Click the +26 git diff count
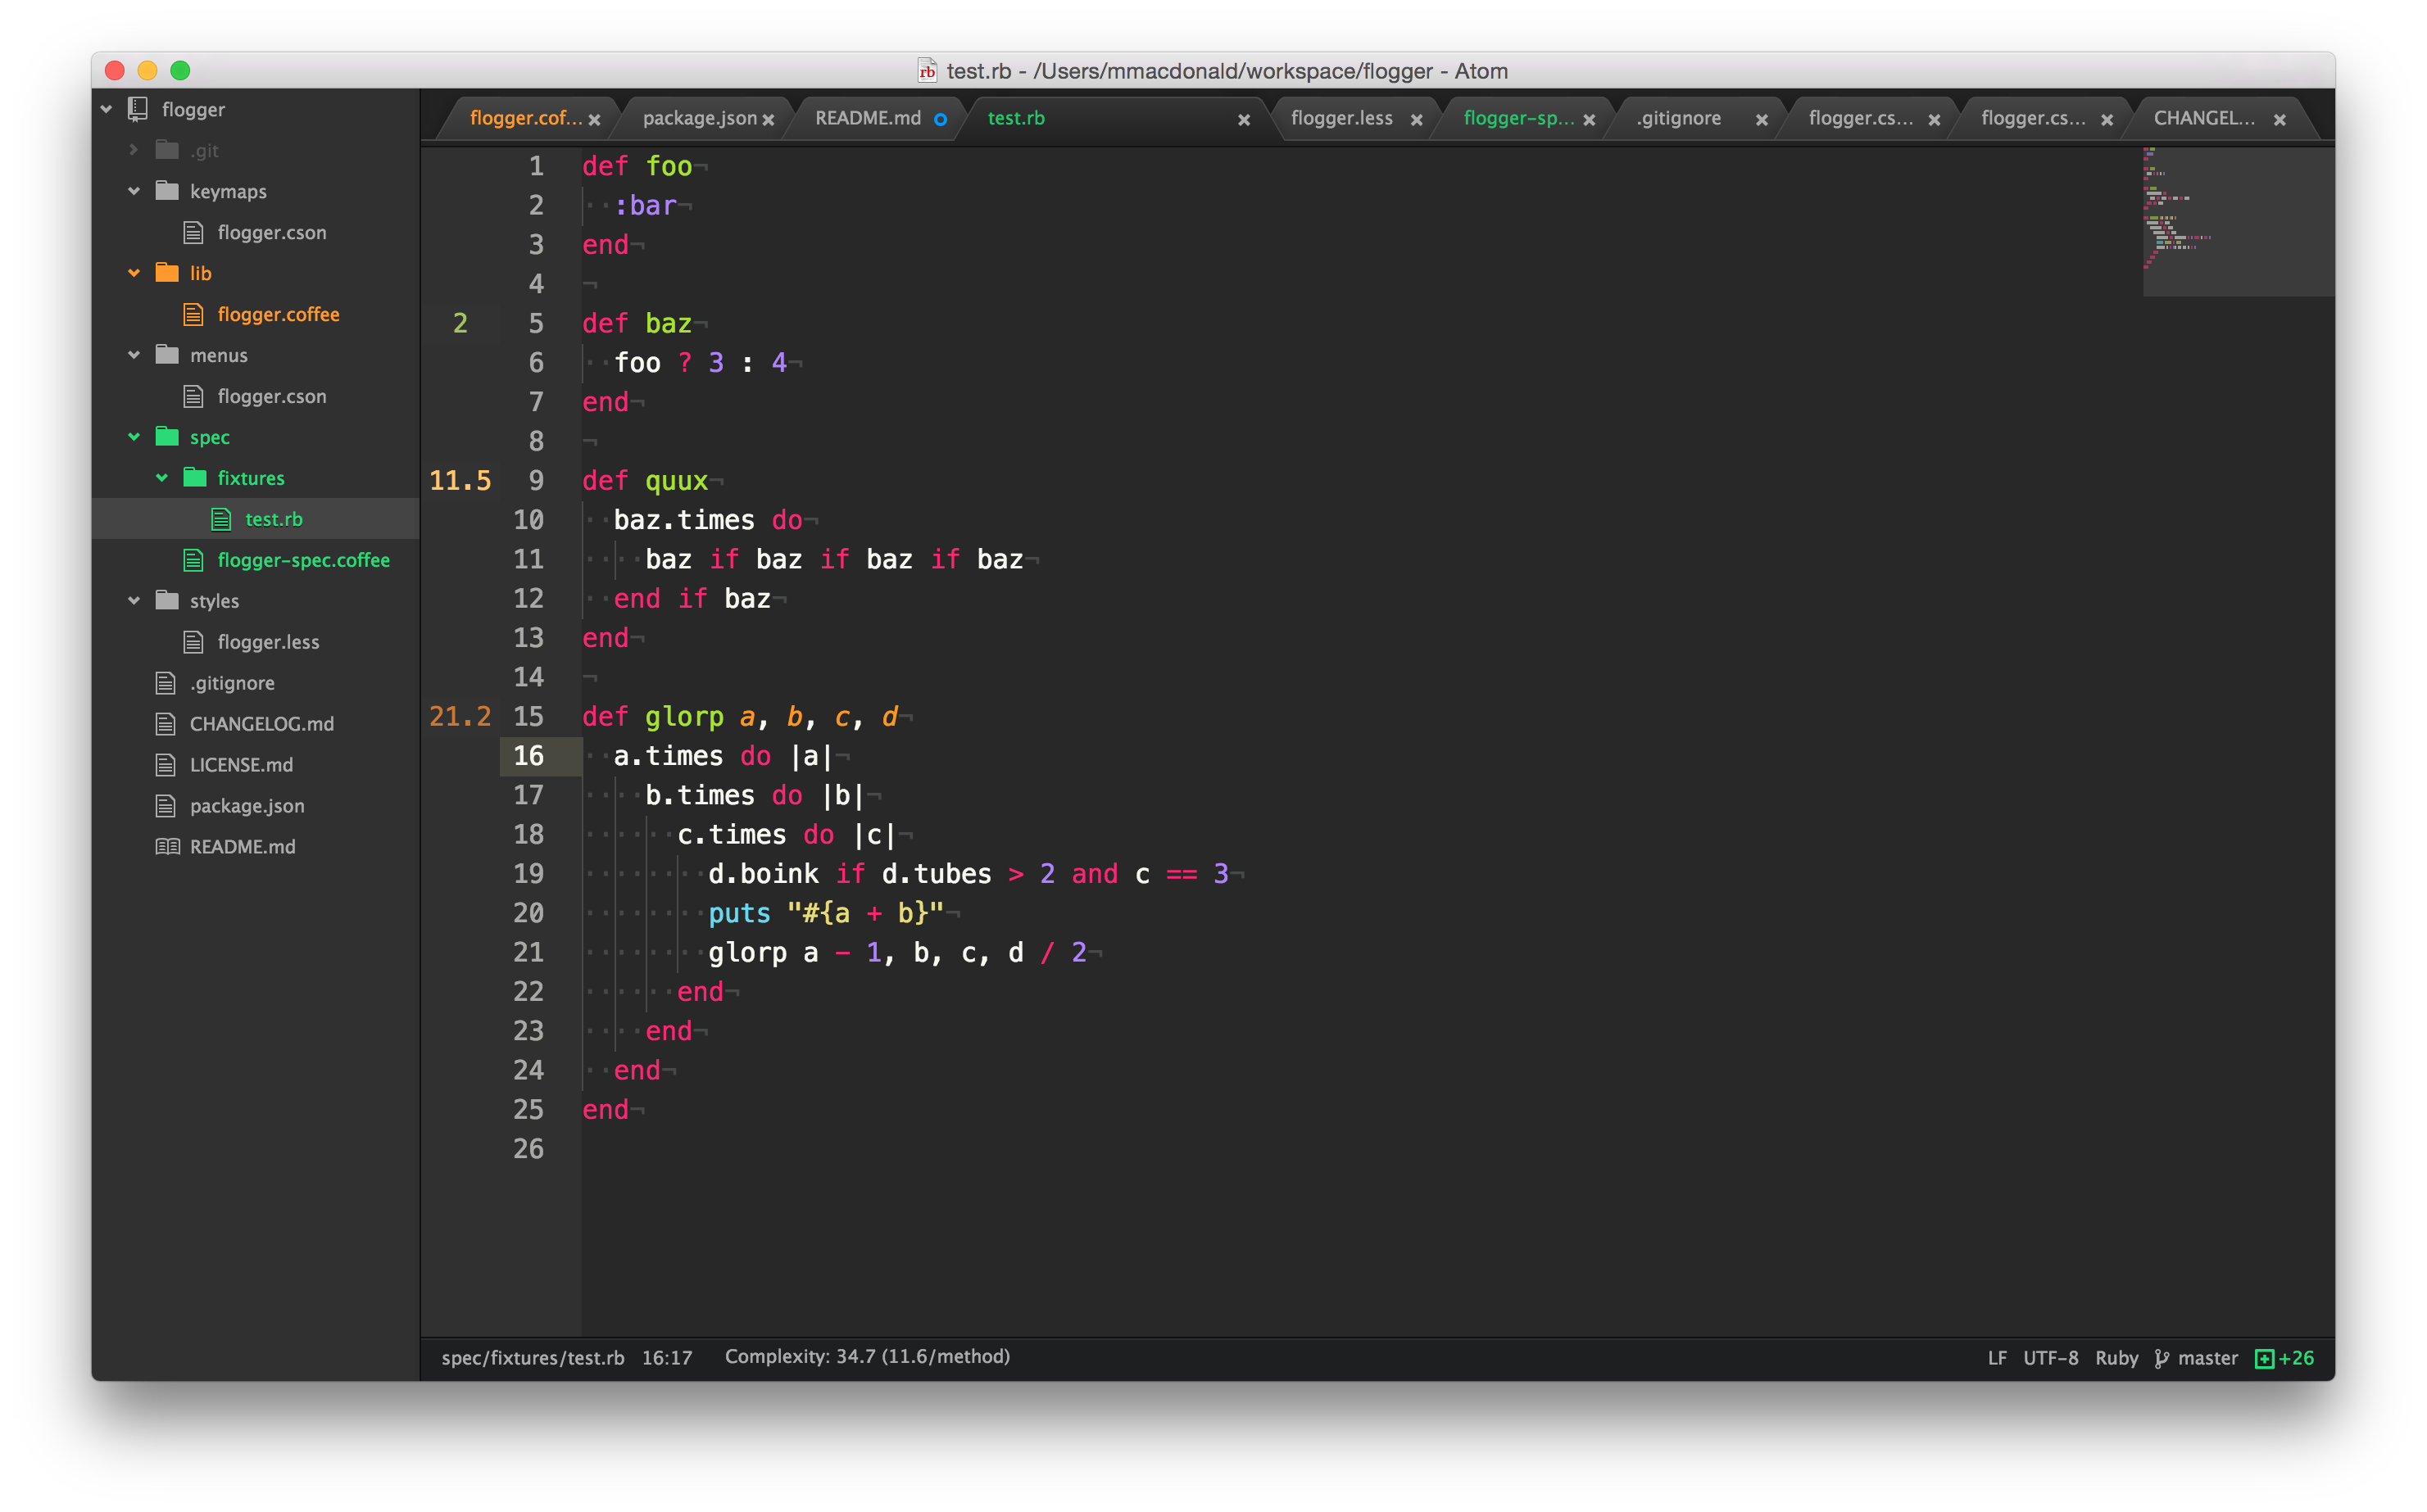2427x1512 pixels. (x=2296, y=1358)
